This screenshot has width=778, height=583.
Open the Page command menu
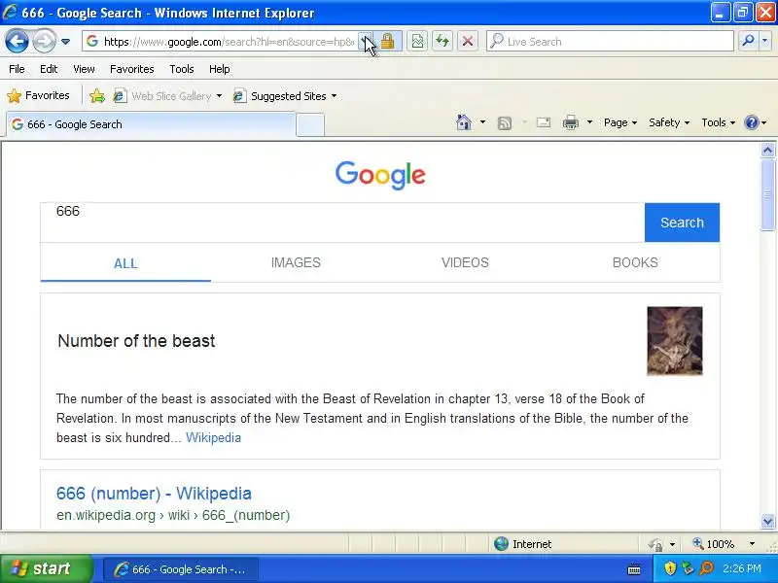point(620,122)
